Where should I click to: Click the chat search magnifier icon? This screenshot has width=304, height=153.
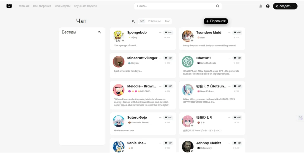point(133,21)
